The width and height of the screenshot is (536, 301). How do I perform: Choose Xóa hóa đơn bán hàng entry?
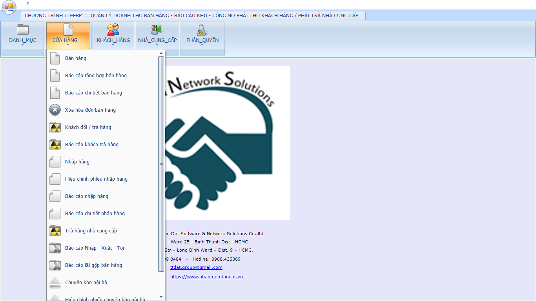point(102,110)
